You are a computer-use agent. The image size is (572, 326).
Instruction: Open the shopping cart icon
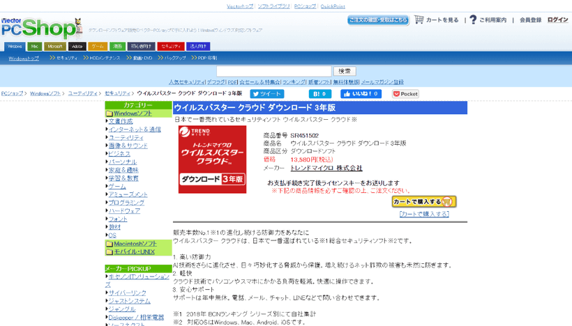(419, 20)
